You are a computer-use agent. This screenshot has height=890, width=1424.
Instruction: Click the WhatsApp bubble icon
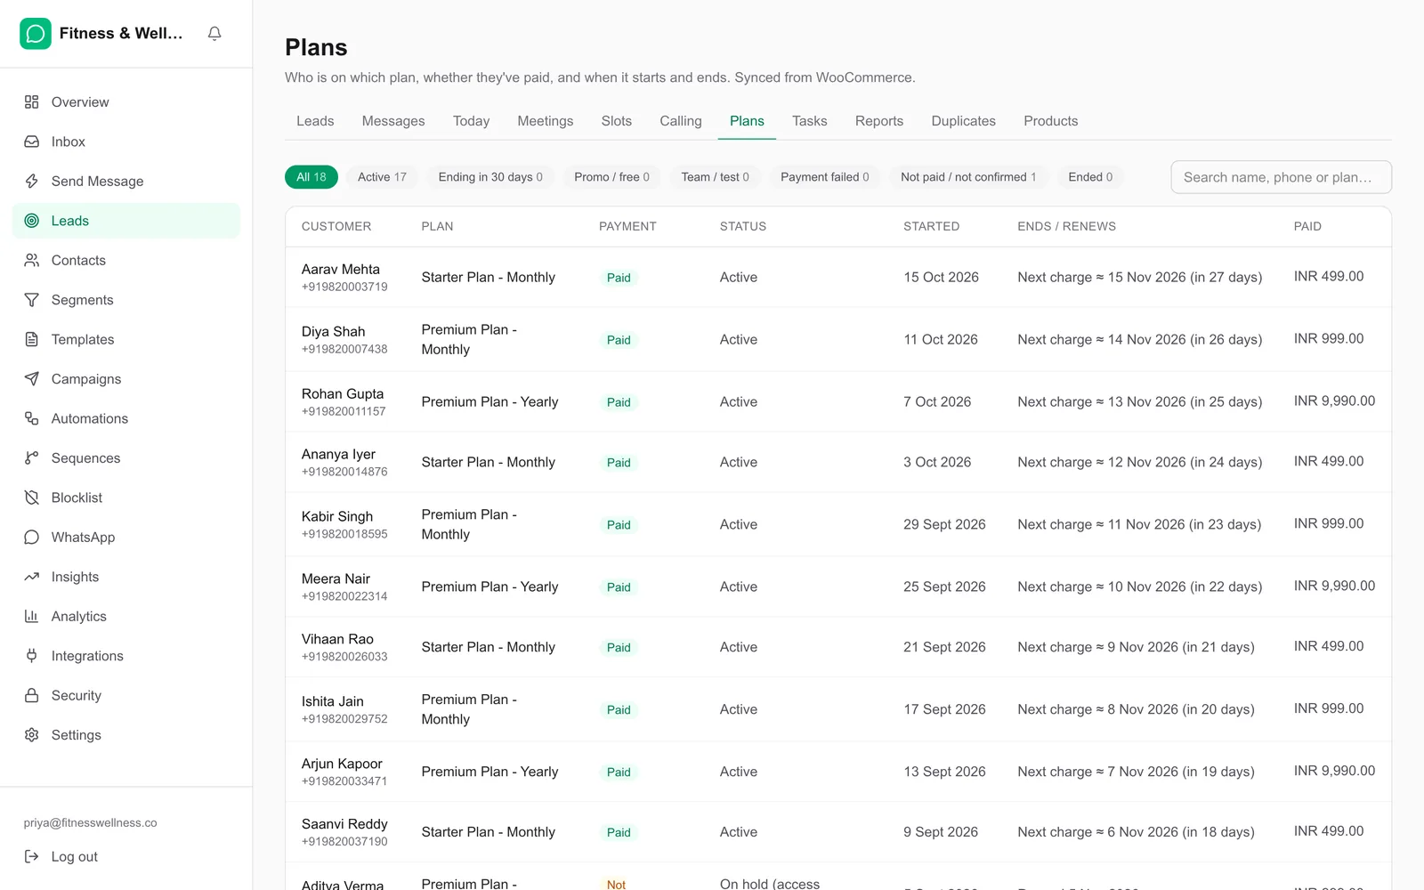tap(32, 538)
